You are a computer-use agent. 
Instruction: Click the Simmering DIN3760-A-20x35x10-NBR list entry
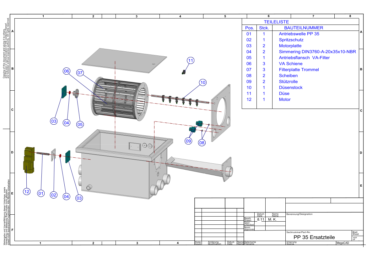coord(317,52)
